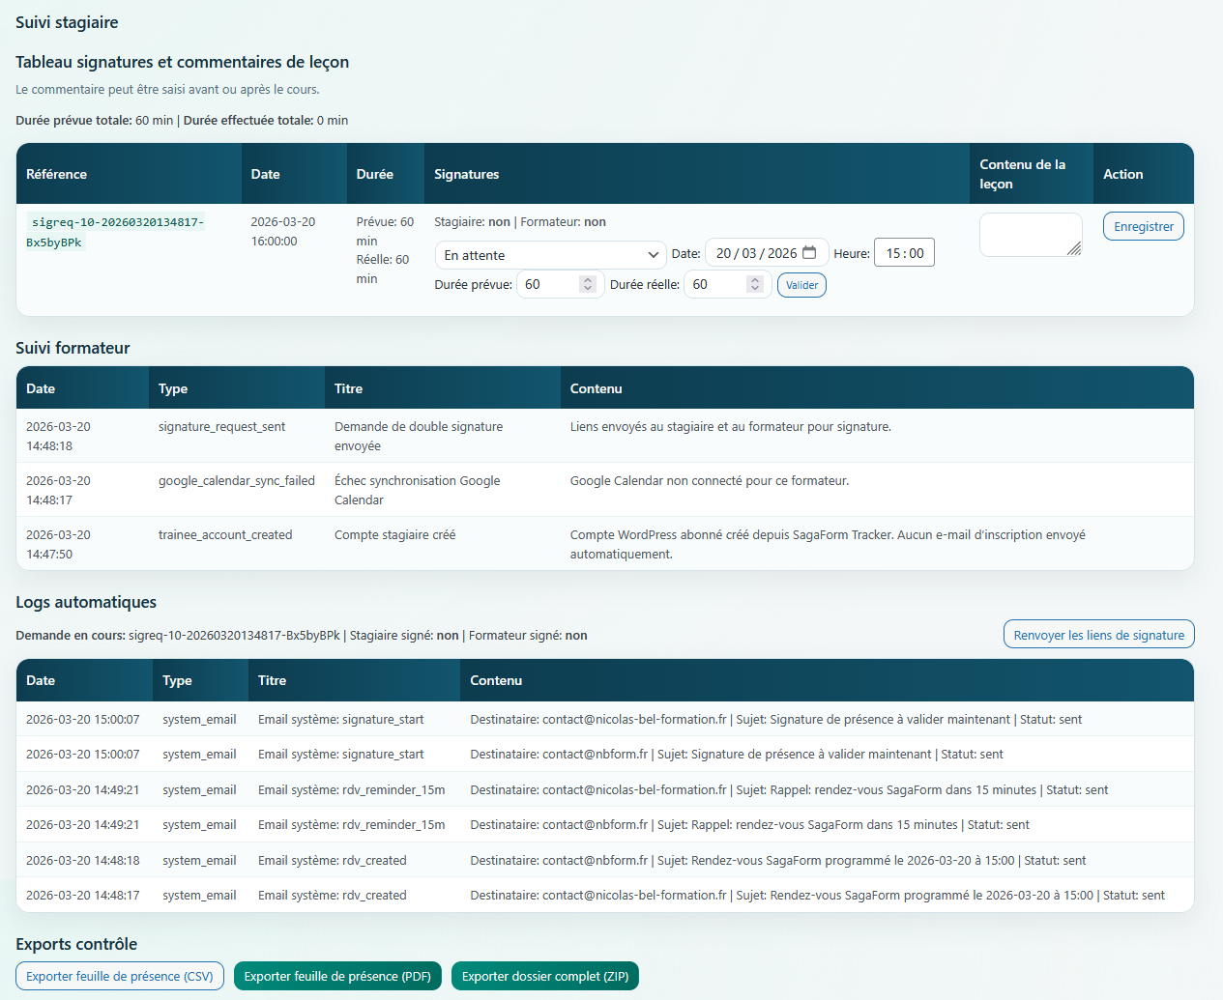Export complete folder as ZIP
The width and height of the screenshot is (1223, 1000).
(545, 976)
